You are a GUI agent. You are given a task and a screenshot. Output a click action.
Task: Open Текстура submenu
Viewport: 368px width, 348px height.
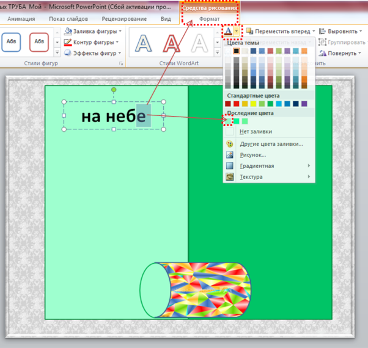pos(269,177)
